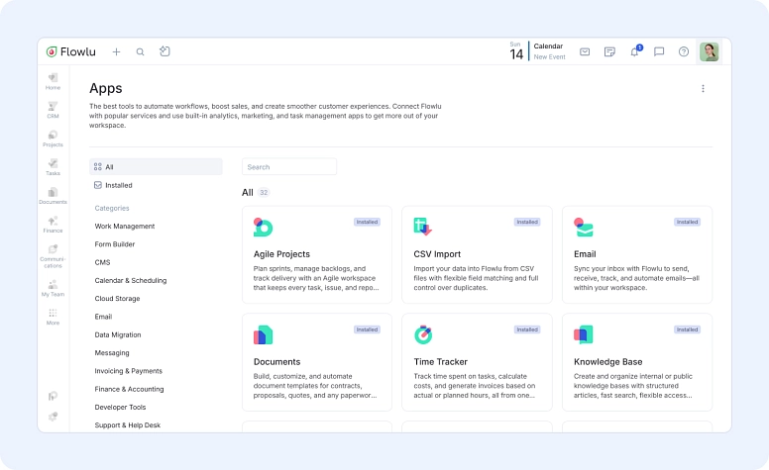Open the three-dot Apps options menu
769x470 pixels.
pyautogui.click(x=703, y=89)
